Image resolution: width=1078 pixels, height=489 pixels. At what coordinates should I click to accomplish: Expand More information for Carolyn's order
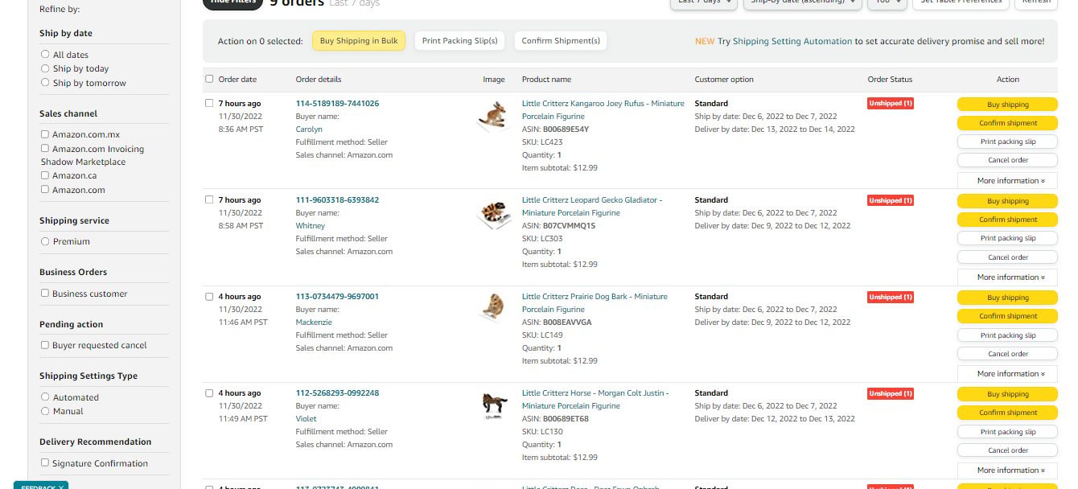(1007, 181)
